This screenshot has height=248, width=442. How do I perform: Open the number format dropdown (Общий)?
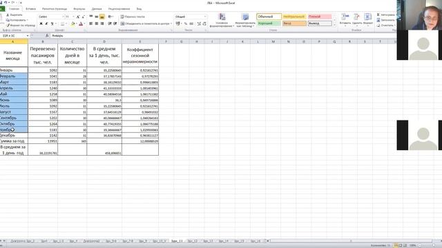pos(205,17)
